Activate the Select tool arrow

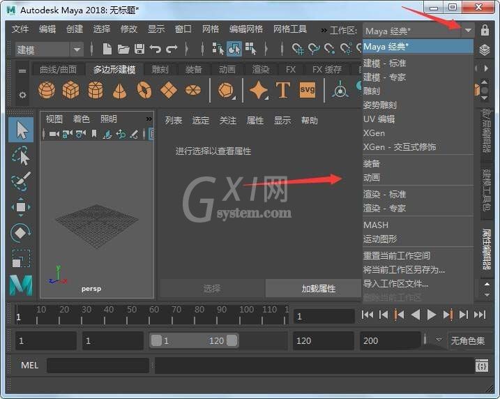(21, 130)
